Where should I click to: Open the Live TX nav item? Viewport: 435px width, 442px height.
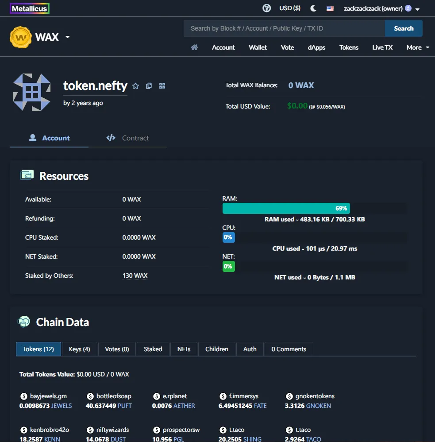(382, 47)
